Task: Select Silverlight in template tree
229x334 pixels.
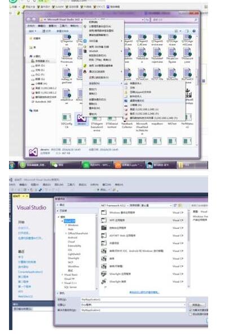Action: (x=73, y=258)
